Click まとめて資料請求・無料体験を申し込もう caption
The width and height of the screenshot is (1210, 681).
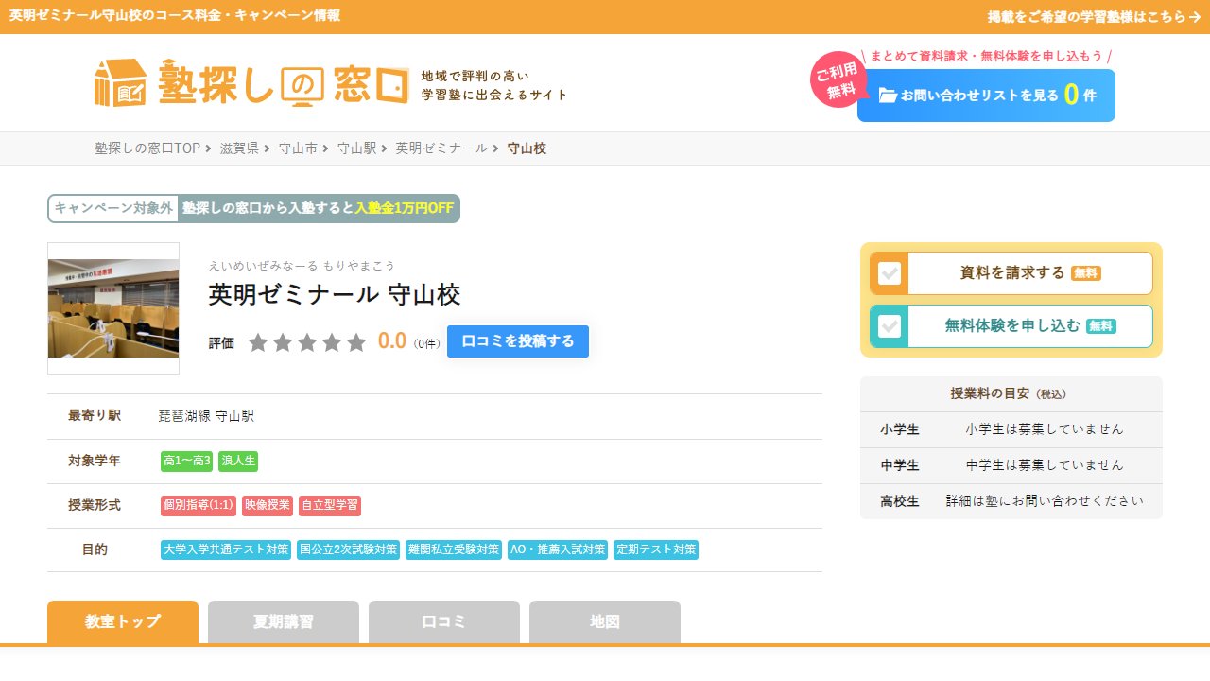click(x=986, y=56)
